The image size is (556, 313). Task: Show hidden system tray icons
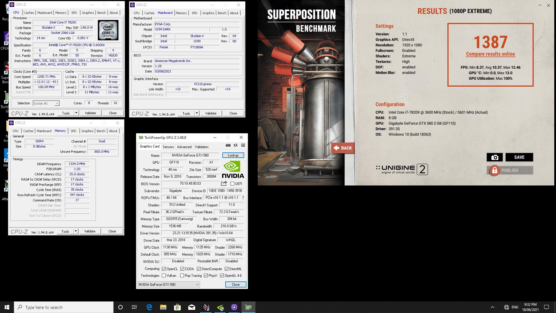493,307
